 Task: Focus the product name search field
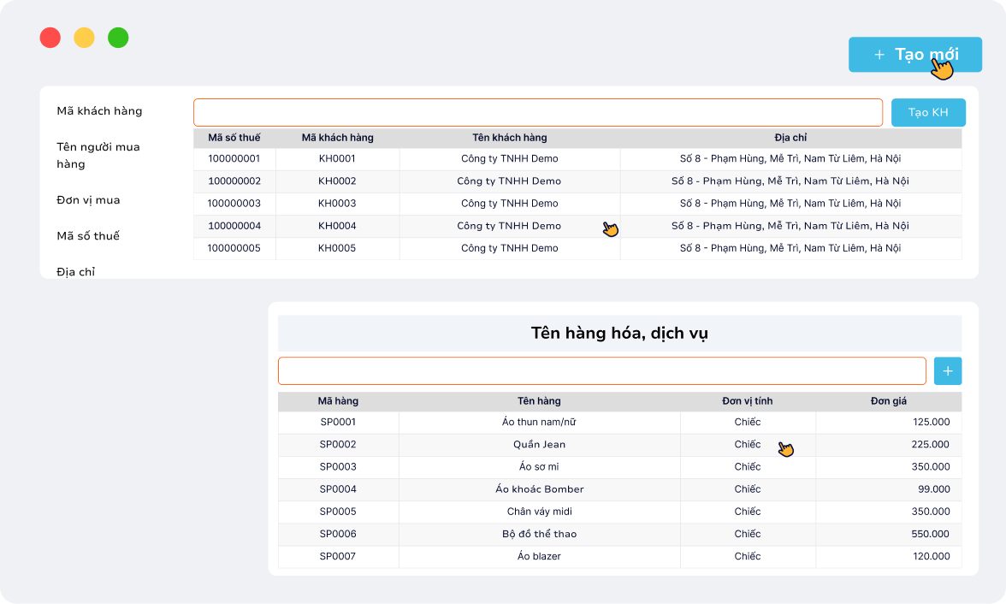601,371
